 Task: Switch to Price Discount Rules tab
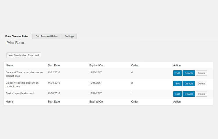(x=17, y=36)
